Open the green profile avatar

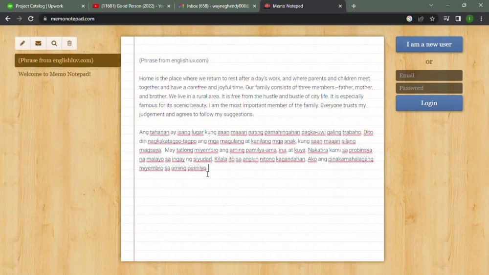click(469, 19)
